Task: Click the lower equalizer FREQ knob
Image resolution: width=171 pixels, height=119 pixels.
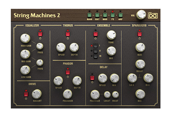Action: (40, 63)
